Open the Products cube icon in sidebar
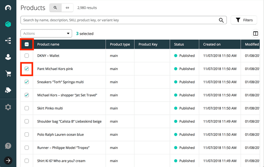The height and width of the screenshot is (167, 264). click(8, 24)
